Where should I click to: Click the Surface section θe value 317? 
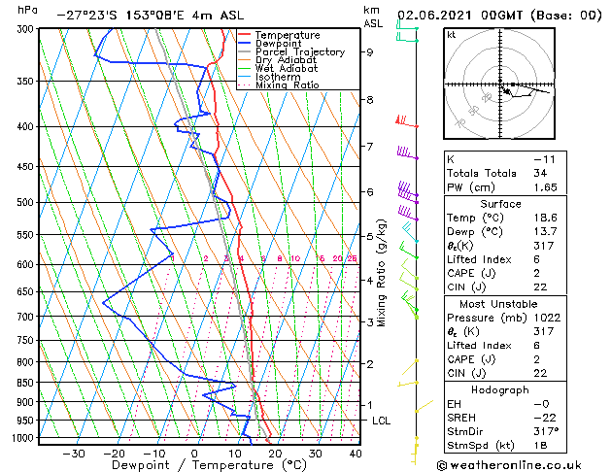click(544, 246)
